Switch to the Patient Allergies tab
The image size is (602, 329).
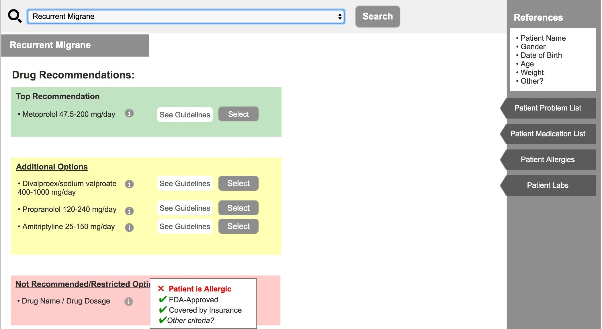(x=548, y=159)
